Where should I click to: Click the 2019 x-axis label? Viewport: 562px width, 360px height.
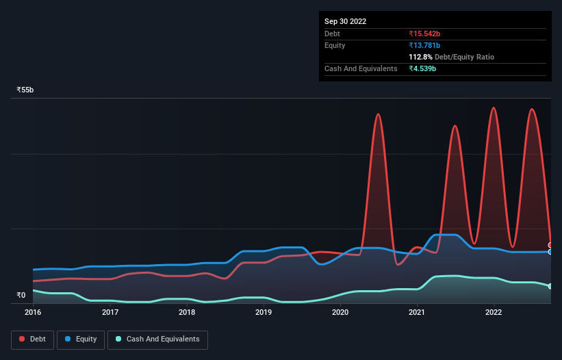click(x=264, y=312)
